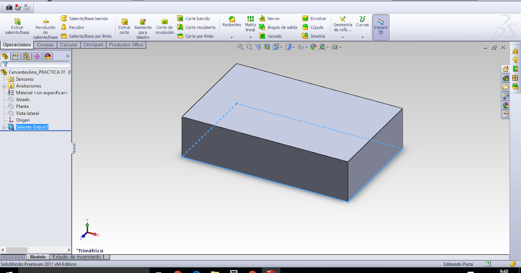
Task: Toggle the hide/show items glasses icon
Action: pos(300,47)
